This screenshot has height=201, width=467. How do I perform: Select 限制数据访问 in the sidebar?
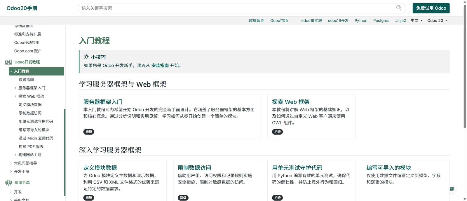pyautogui.click(x=30, y=113)
